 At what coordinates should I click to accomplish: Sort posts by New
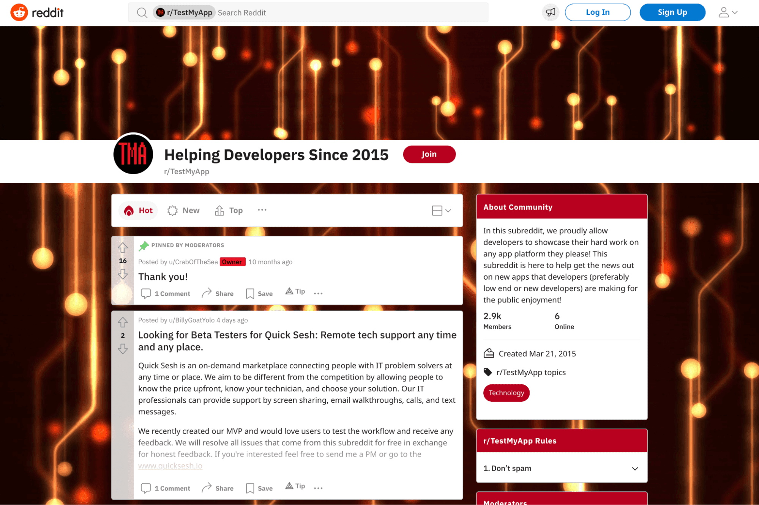(x=184, y=211)
